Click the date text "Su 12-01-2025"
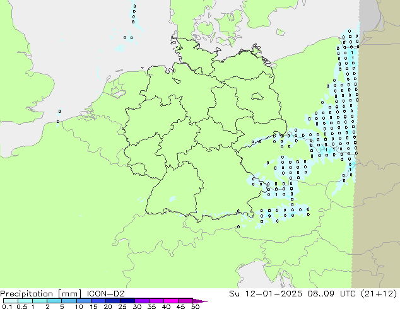 [266, 294]
